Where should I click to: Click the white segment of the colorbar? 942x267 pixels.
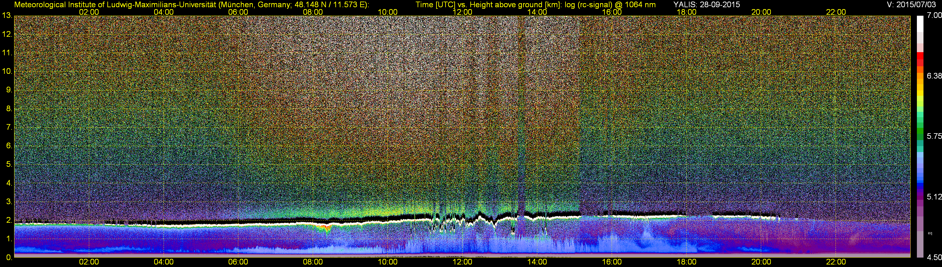tap(920, 24)
